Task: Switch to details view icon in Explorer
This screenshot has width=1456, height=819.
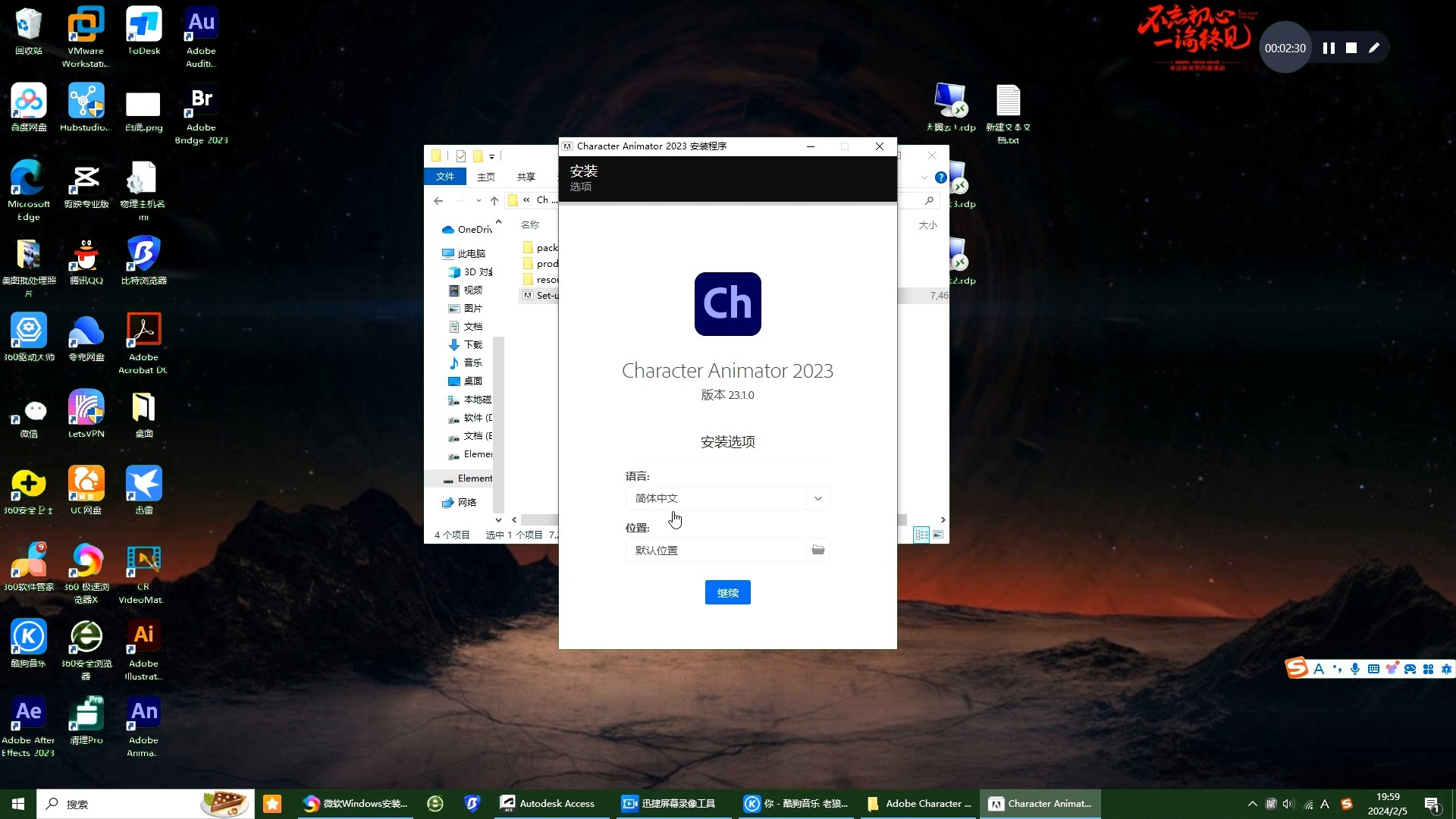Action: [x=921, y=535]
